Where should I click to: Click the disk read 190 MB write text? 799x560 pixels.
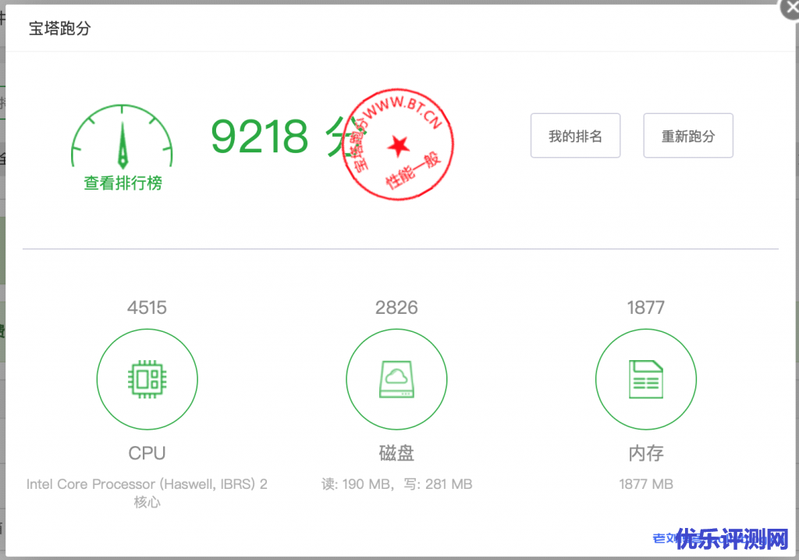click(x=396, y=484)
